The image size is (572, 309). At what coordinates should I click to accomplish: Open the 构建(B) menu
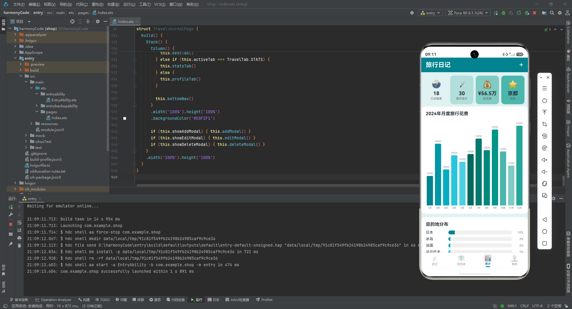click(x=113, y=4)
